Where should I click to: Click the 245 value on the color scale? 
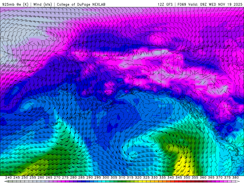(x=16, y=178)
